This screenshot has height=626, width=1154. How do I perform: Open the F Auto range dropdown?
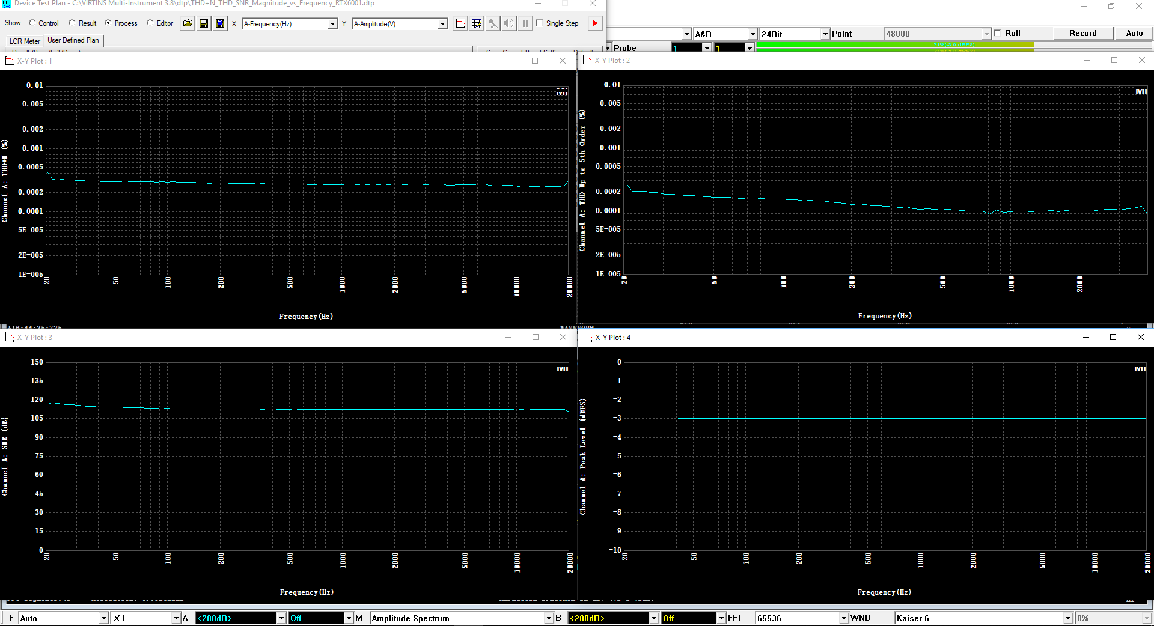pos(103,618)
